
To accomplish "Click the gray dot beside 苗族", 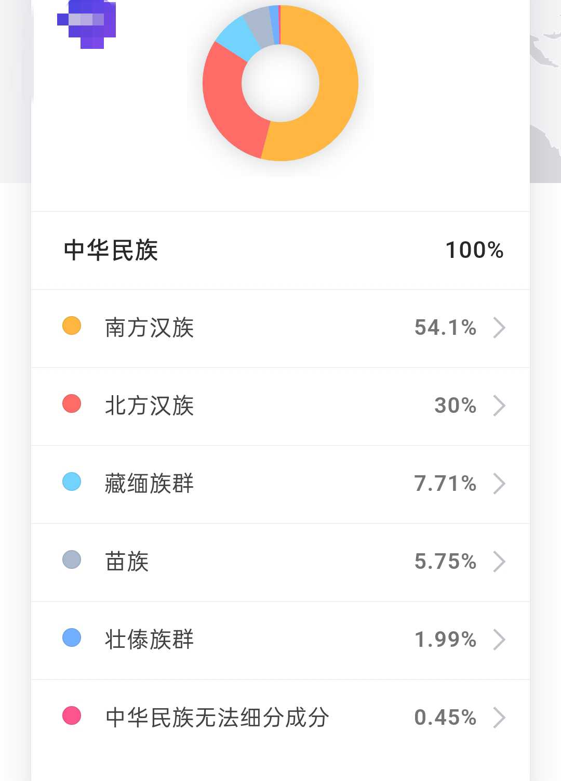I will coord(72,559).
